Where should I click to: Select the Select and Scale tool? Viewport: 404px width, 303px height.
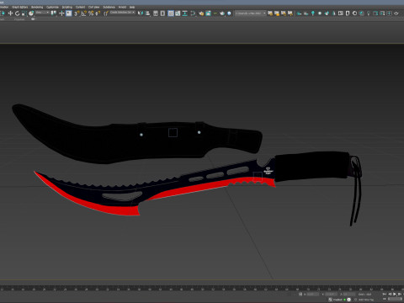pos(24,13)
